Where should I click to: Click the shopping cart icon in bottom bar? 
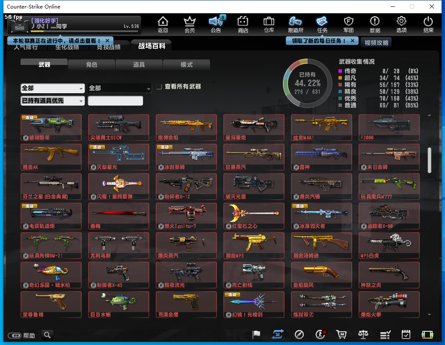tap(341, 335)
